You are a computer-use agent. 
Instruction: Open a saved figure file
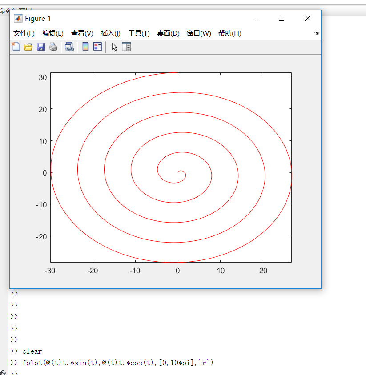28,47
